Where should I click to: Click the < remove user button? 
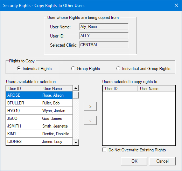click(x=90, y=121)
